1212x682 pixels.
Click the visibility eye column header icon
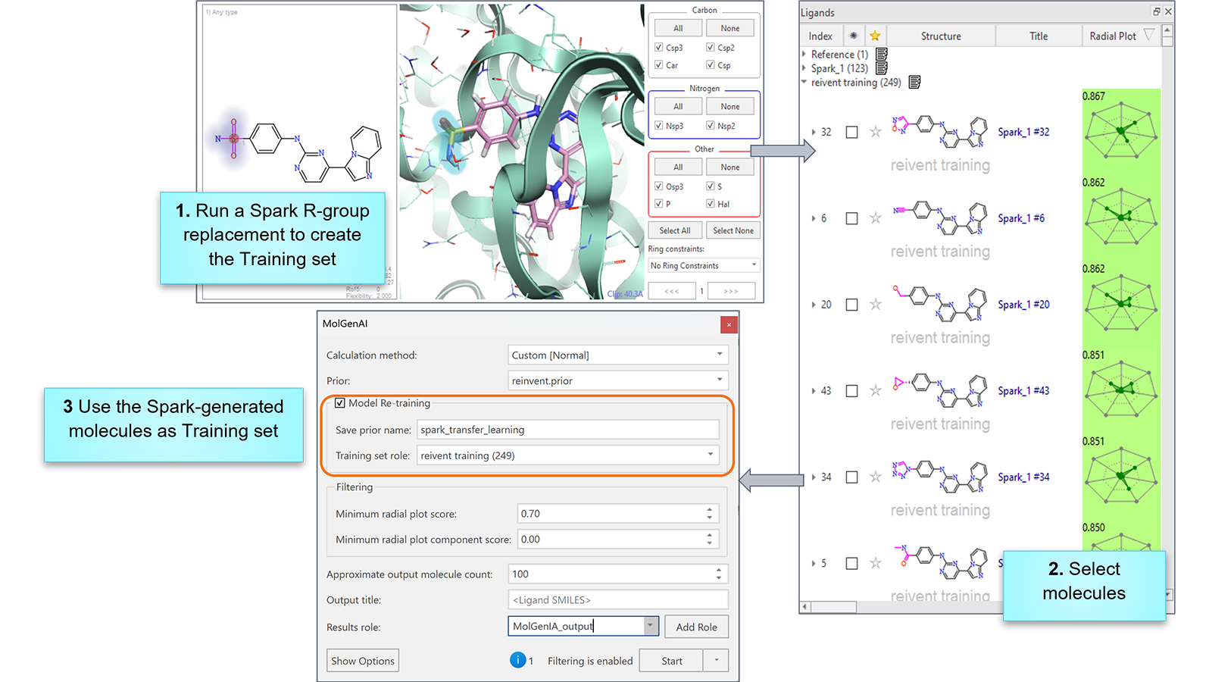pyautogui.click(x=854, y=36)
